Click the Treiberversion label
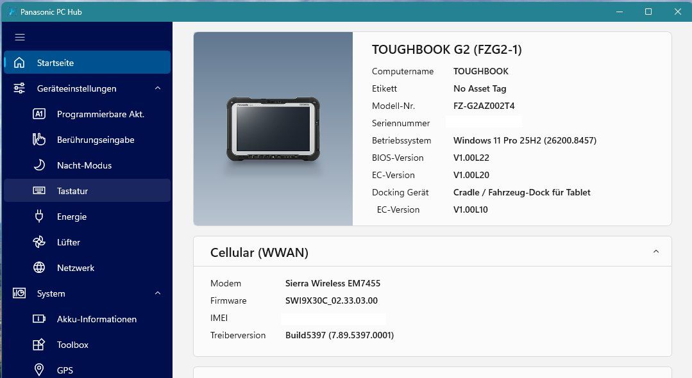 (x=238, y=335)
